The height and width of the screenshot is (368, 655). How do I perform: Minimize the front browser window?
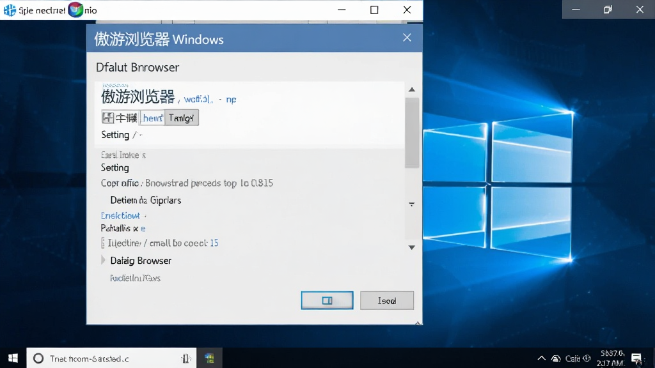(x=342, y=10)
